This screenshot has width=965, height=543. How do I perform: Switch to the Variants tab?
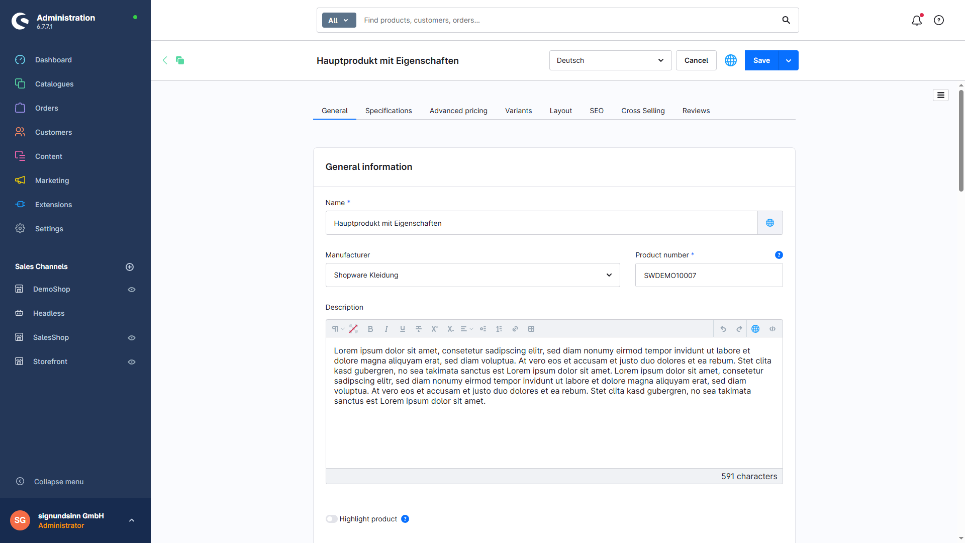pos(518,111)
